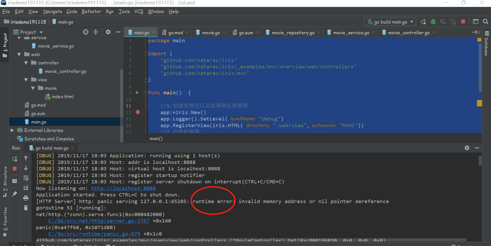Click the Run console vertical scrollbar
Image resolution: width=491 pixels, height=246 pixels.
(480, 161)
